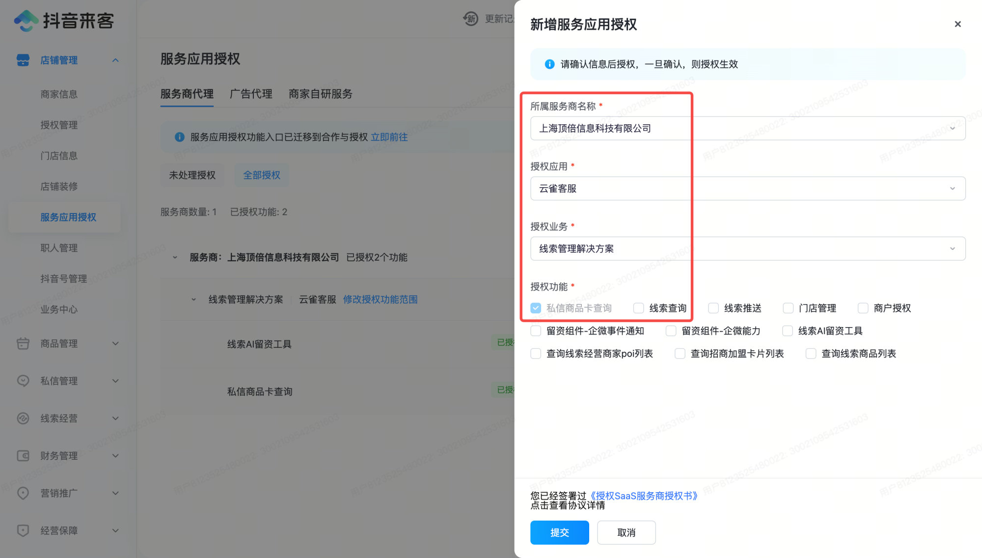Check the 商户授权 checkbox
The height and width of the screenshot is (558, 982).
pyautogui.click(x=863, y=308)
